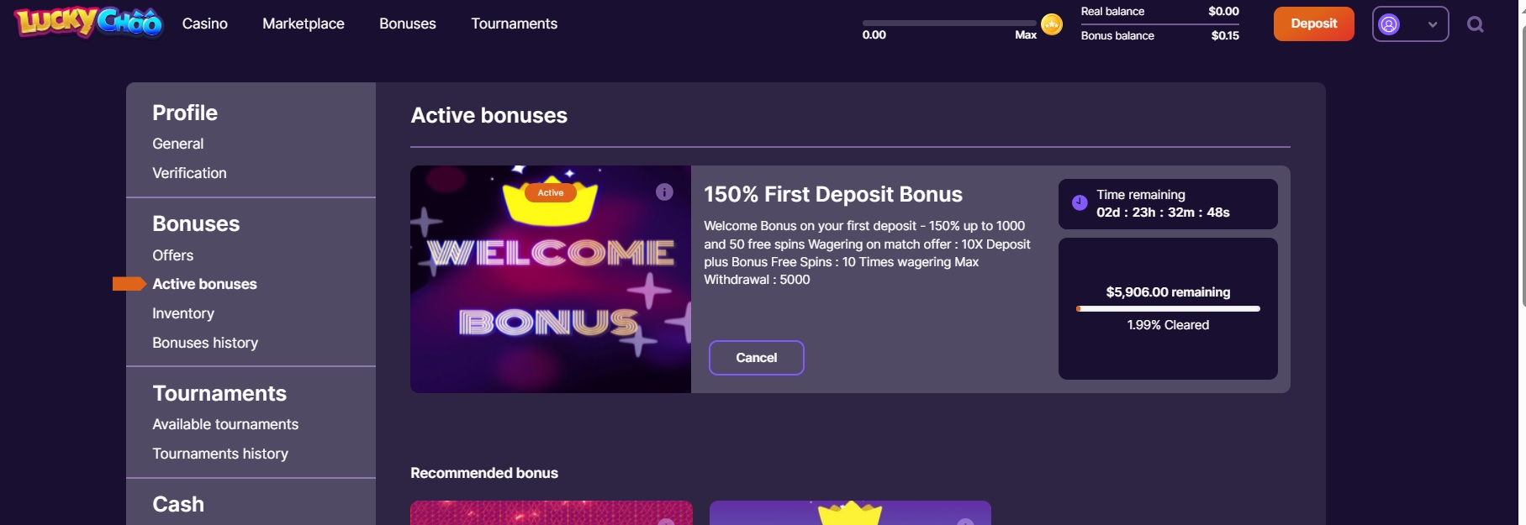
Task: View Available tournaments
Action: [225, 424]
